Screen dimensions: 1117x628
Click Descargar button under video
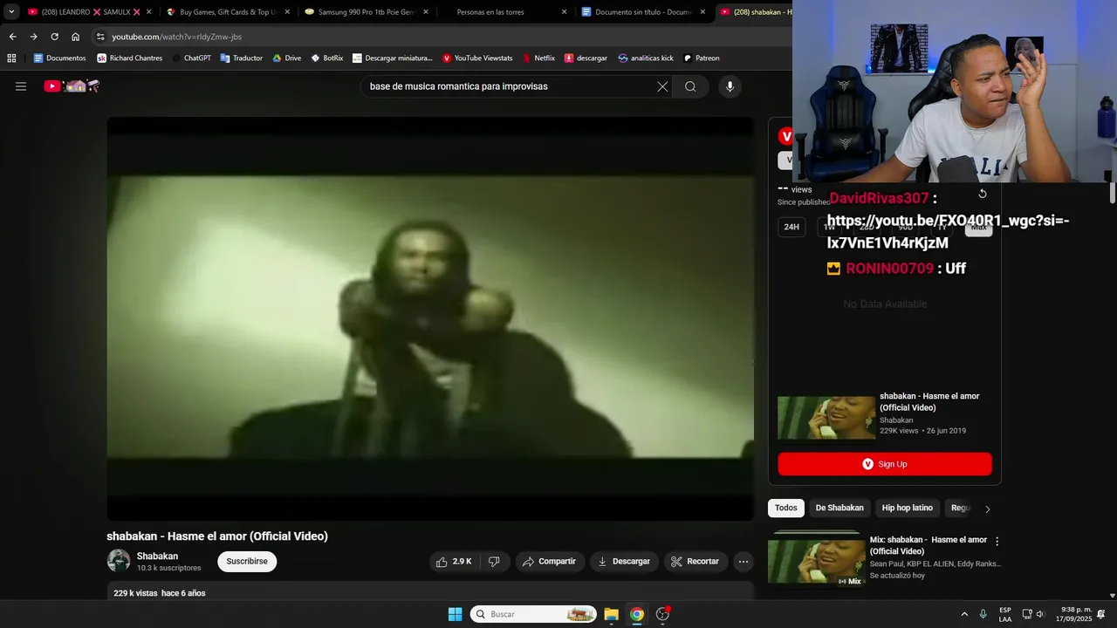(x=624, y=562)
